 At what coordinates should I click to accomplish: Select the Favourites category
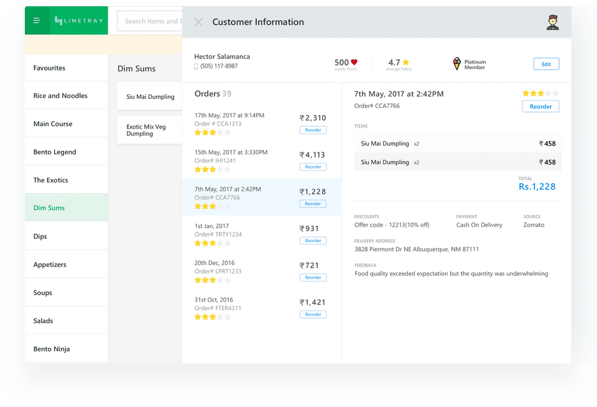(49, 68)
